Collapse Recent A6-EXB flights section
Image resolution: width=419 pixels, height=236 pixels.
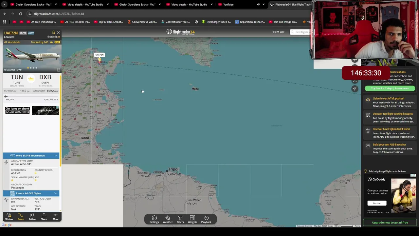coord(31,193)
